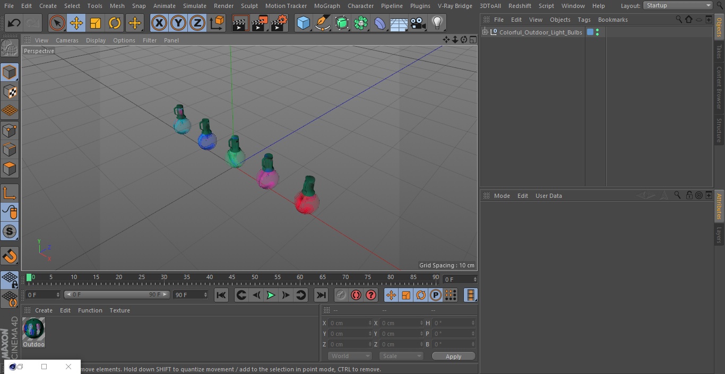Add a Cube primitive object
Screen dimensions: 725x374
click(x=303, y=23)
